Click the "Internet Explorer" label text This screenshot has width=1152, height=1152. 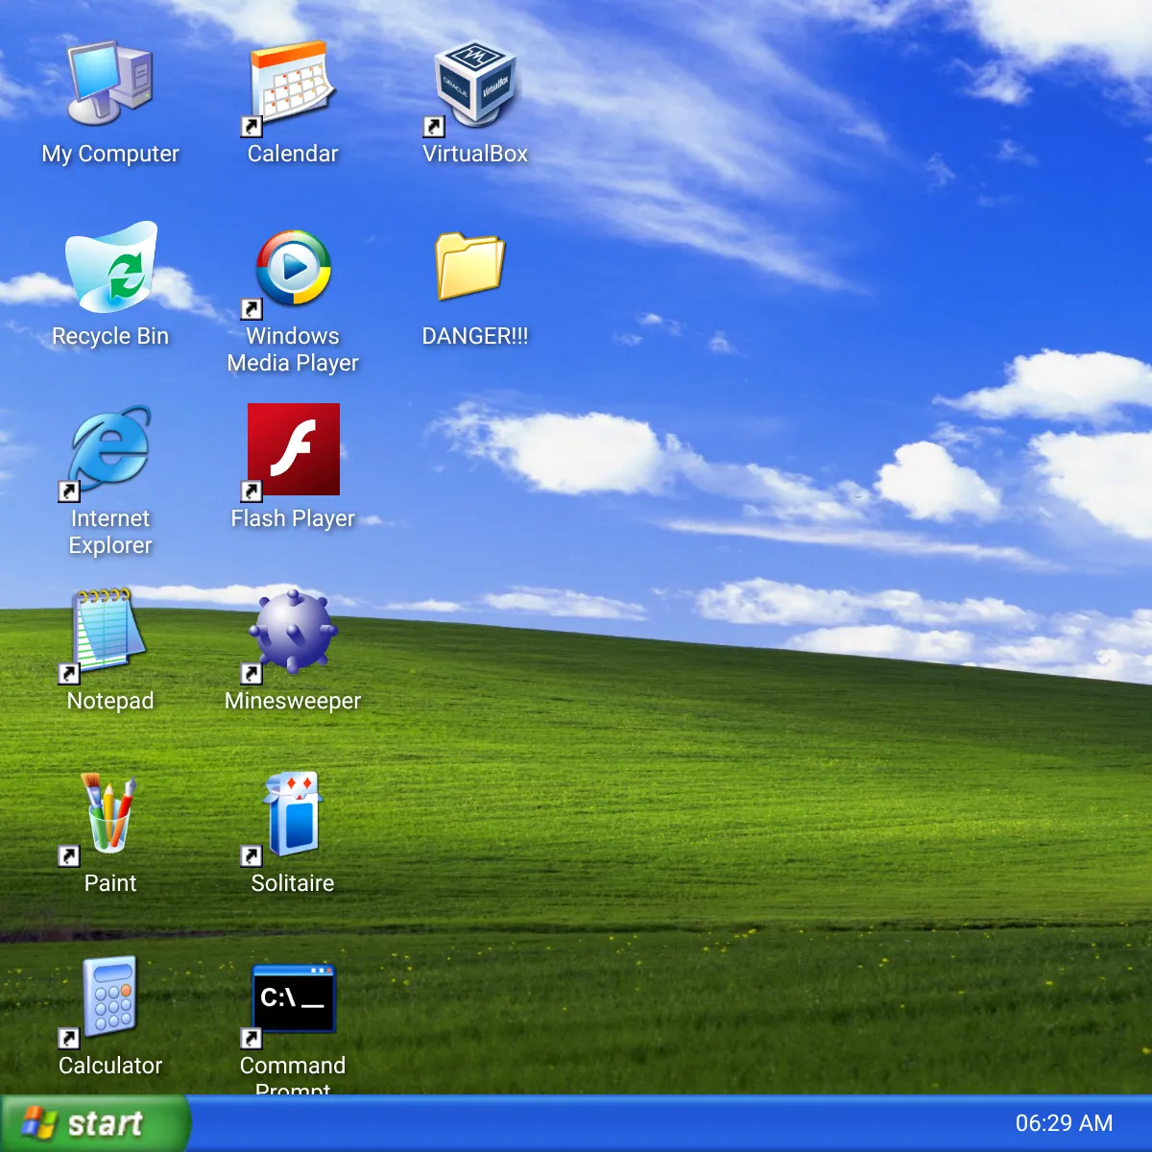110,532
